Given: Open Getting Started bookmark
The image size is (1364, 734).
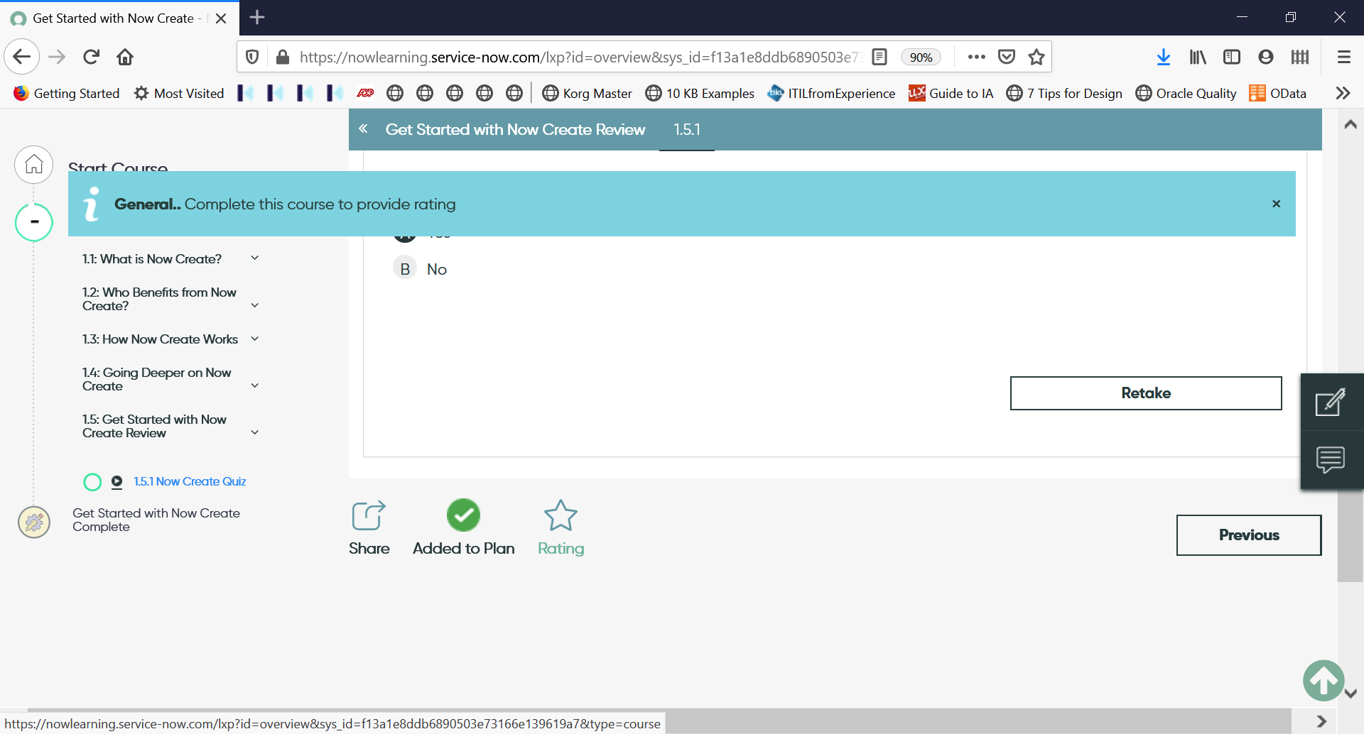Looking at the screenshot, I should tap(67, 93).
